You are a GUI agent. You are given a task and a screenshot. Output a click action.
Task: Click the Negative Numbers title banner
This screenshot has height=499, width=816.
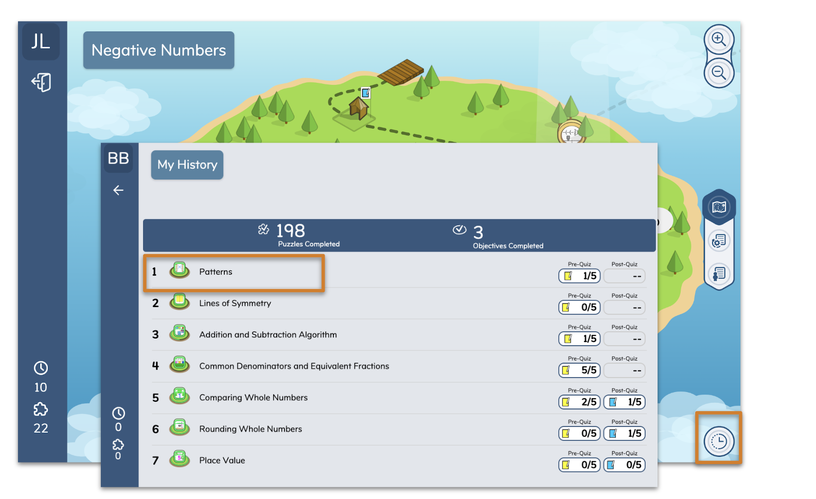click(x=158, y=50)
